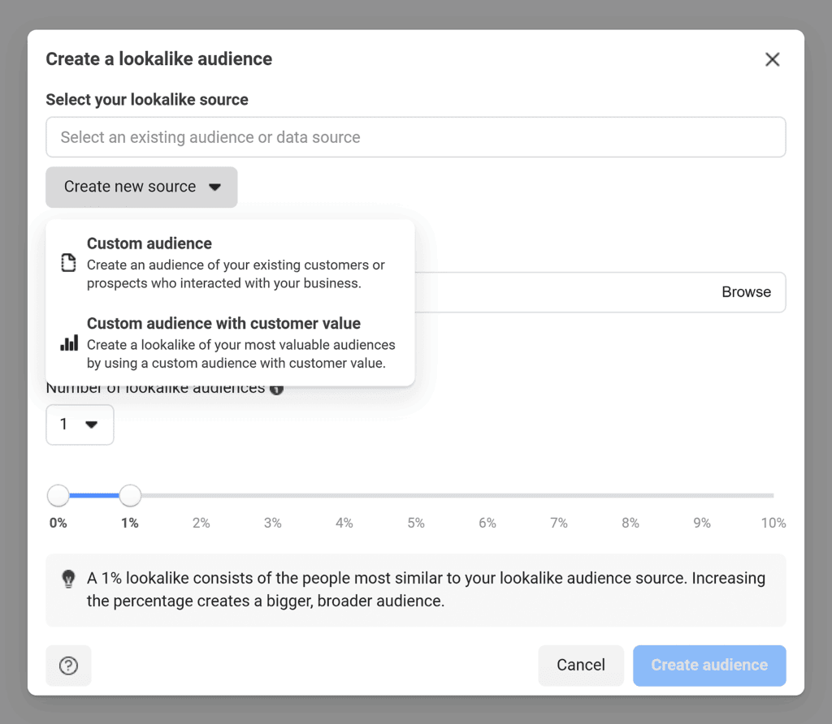Viewport: 832px width, 724px height.
Task: Expand the Create new source dropdown
Action: click(x=141, y=187)
